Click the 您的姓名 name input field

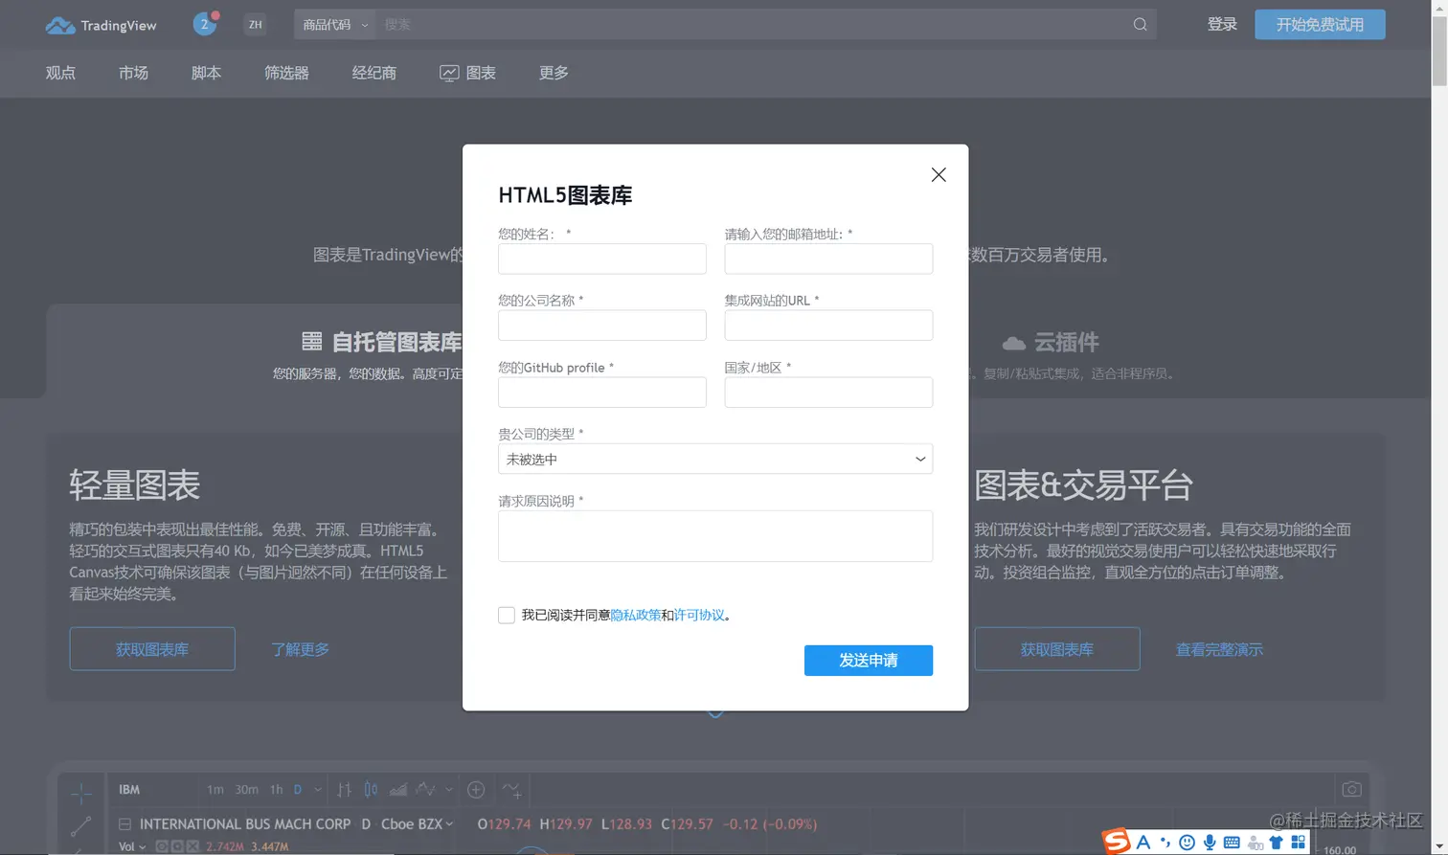tap(601, 259)
